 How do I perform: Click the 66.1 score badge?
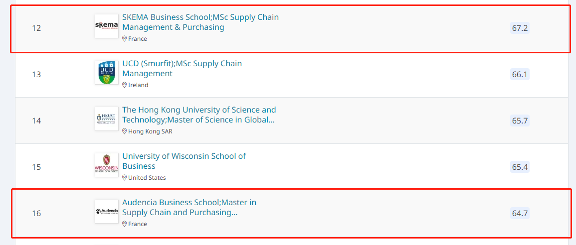click(x=520, y=74)
